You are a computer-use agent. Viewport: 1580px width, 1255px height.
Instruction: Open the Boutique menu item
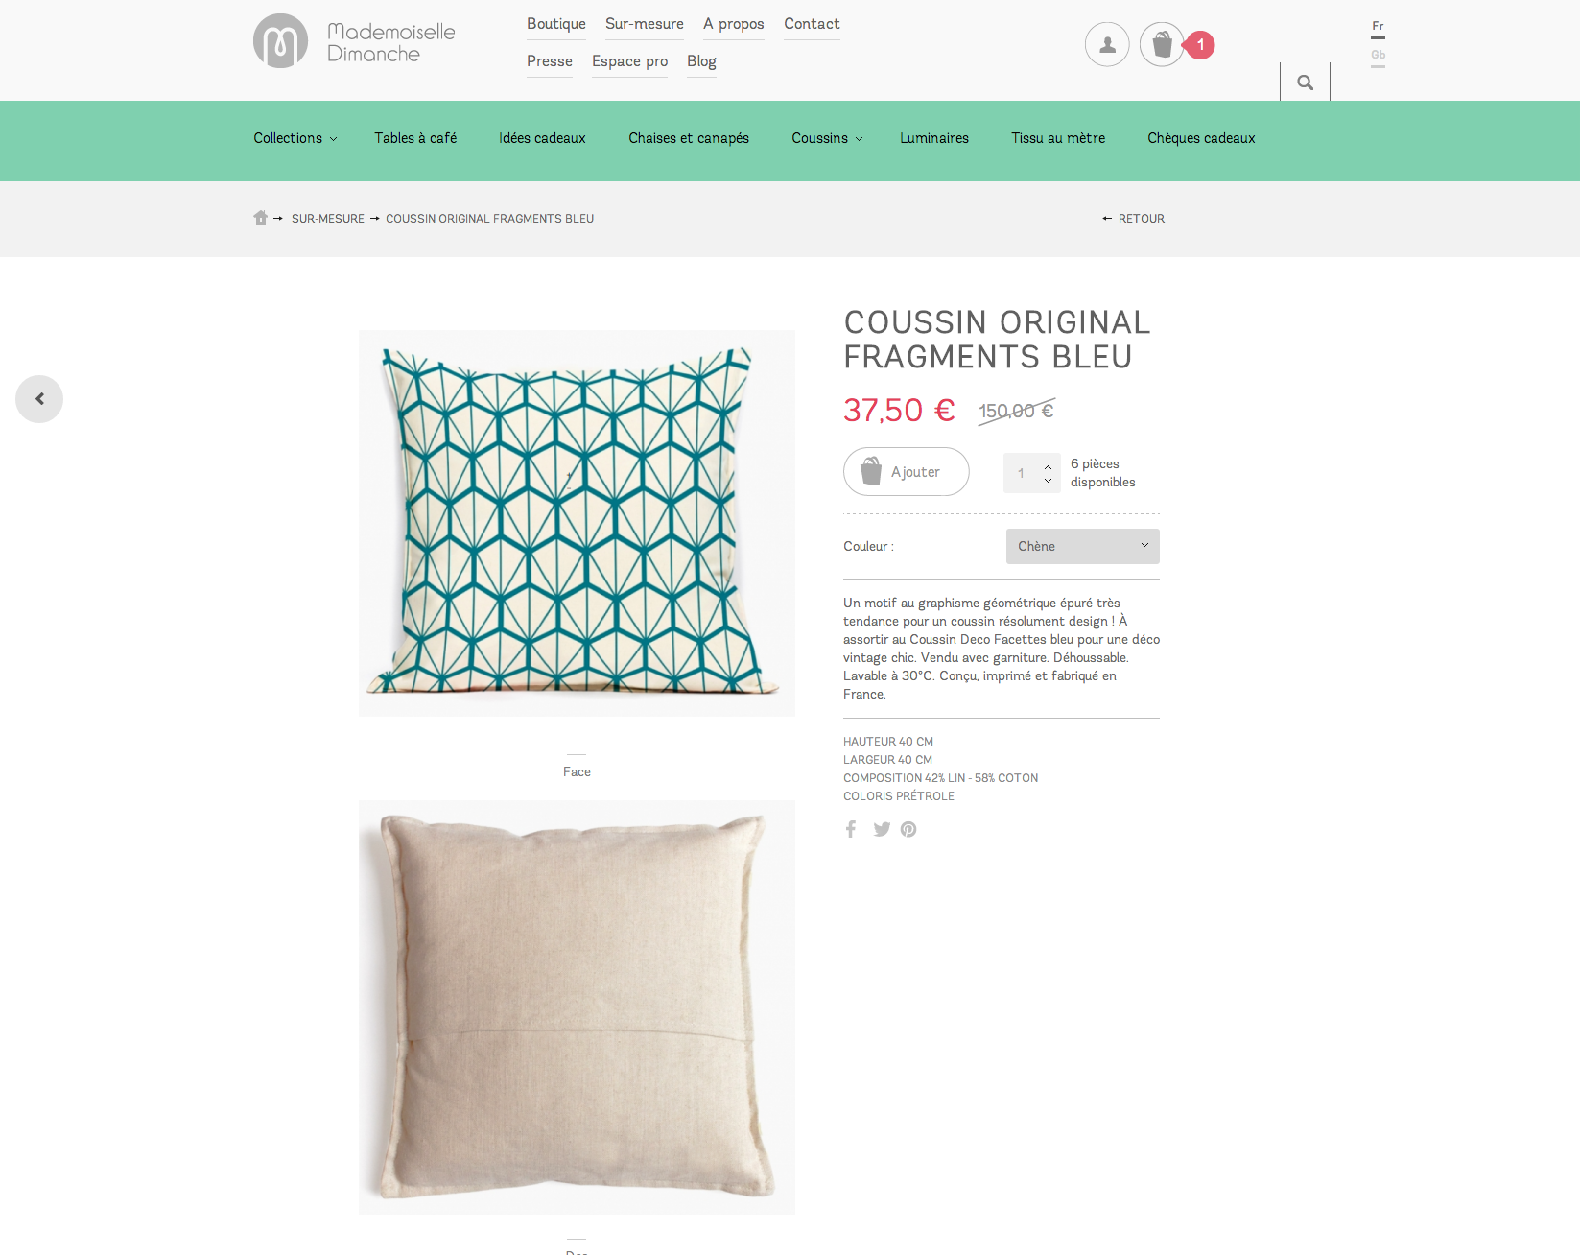(x=556, y=24)
